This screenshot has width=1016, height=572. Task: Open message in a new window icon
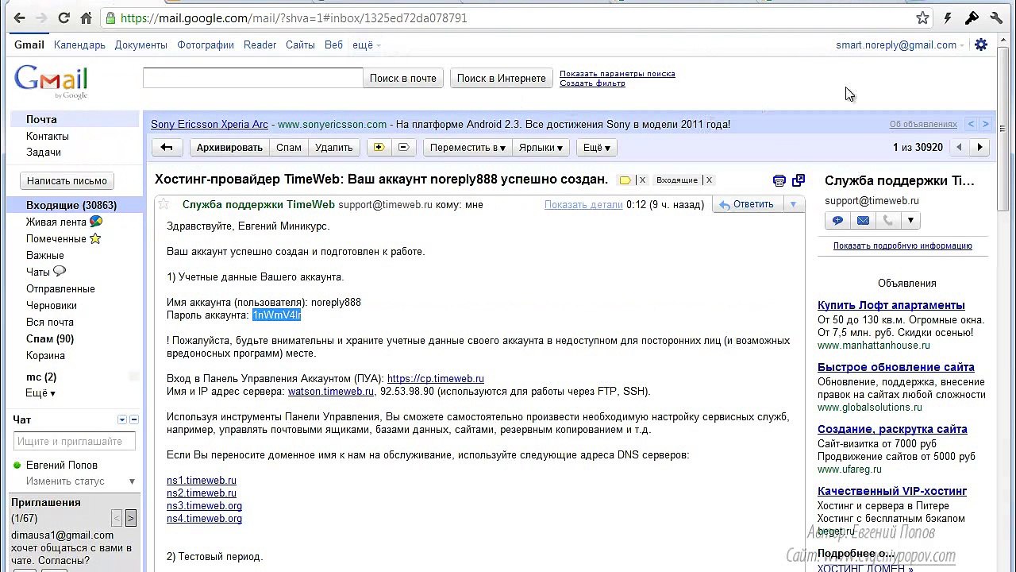click(x=799, y=180)
